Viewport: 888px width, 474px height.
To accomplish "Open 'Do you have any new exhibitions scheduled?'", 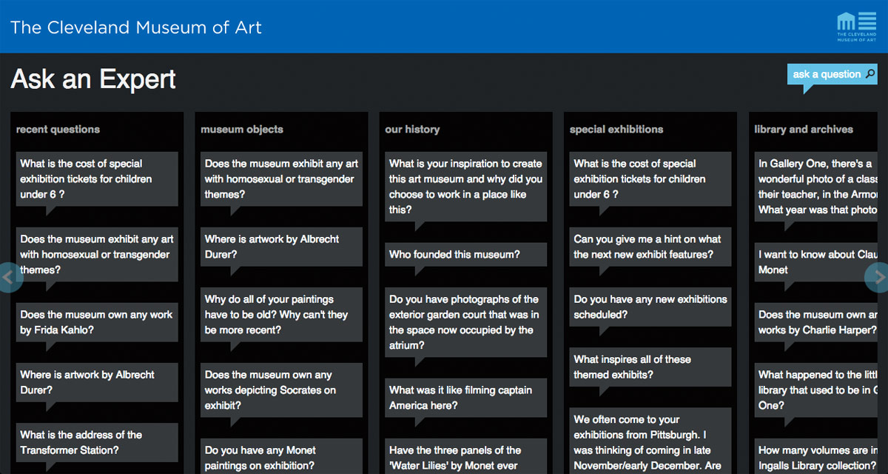I will click(x=650, y=307).
